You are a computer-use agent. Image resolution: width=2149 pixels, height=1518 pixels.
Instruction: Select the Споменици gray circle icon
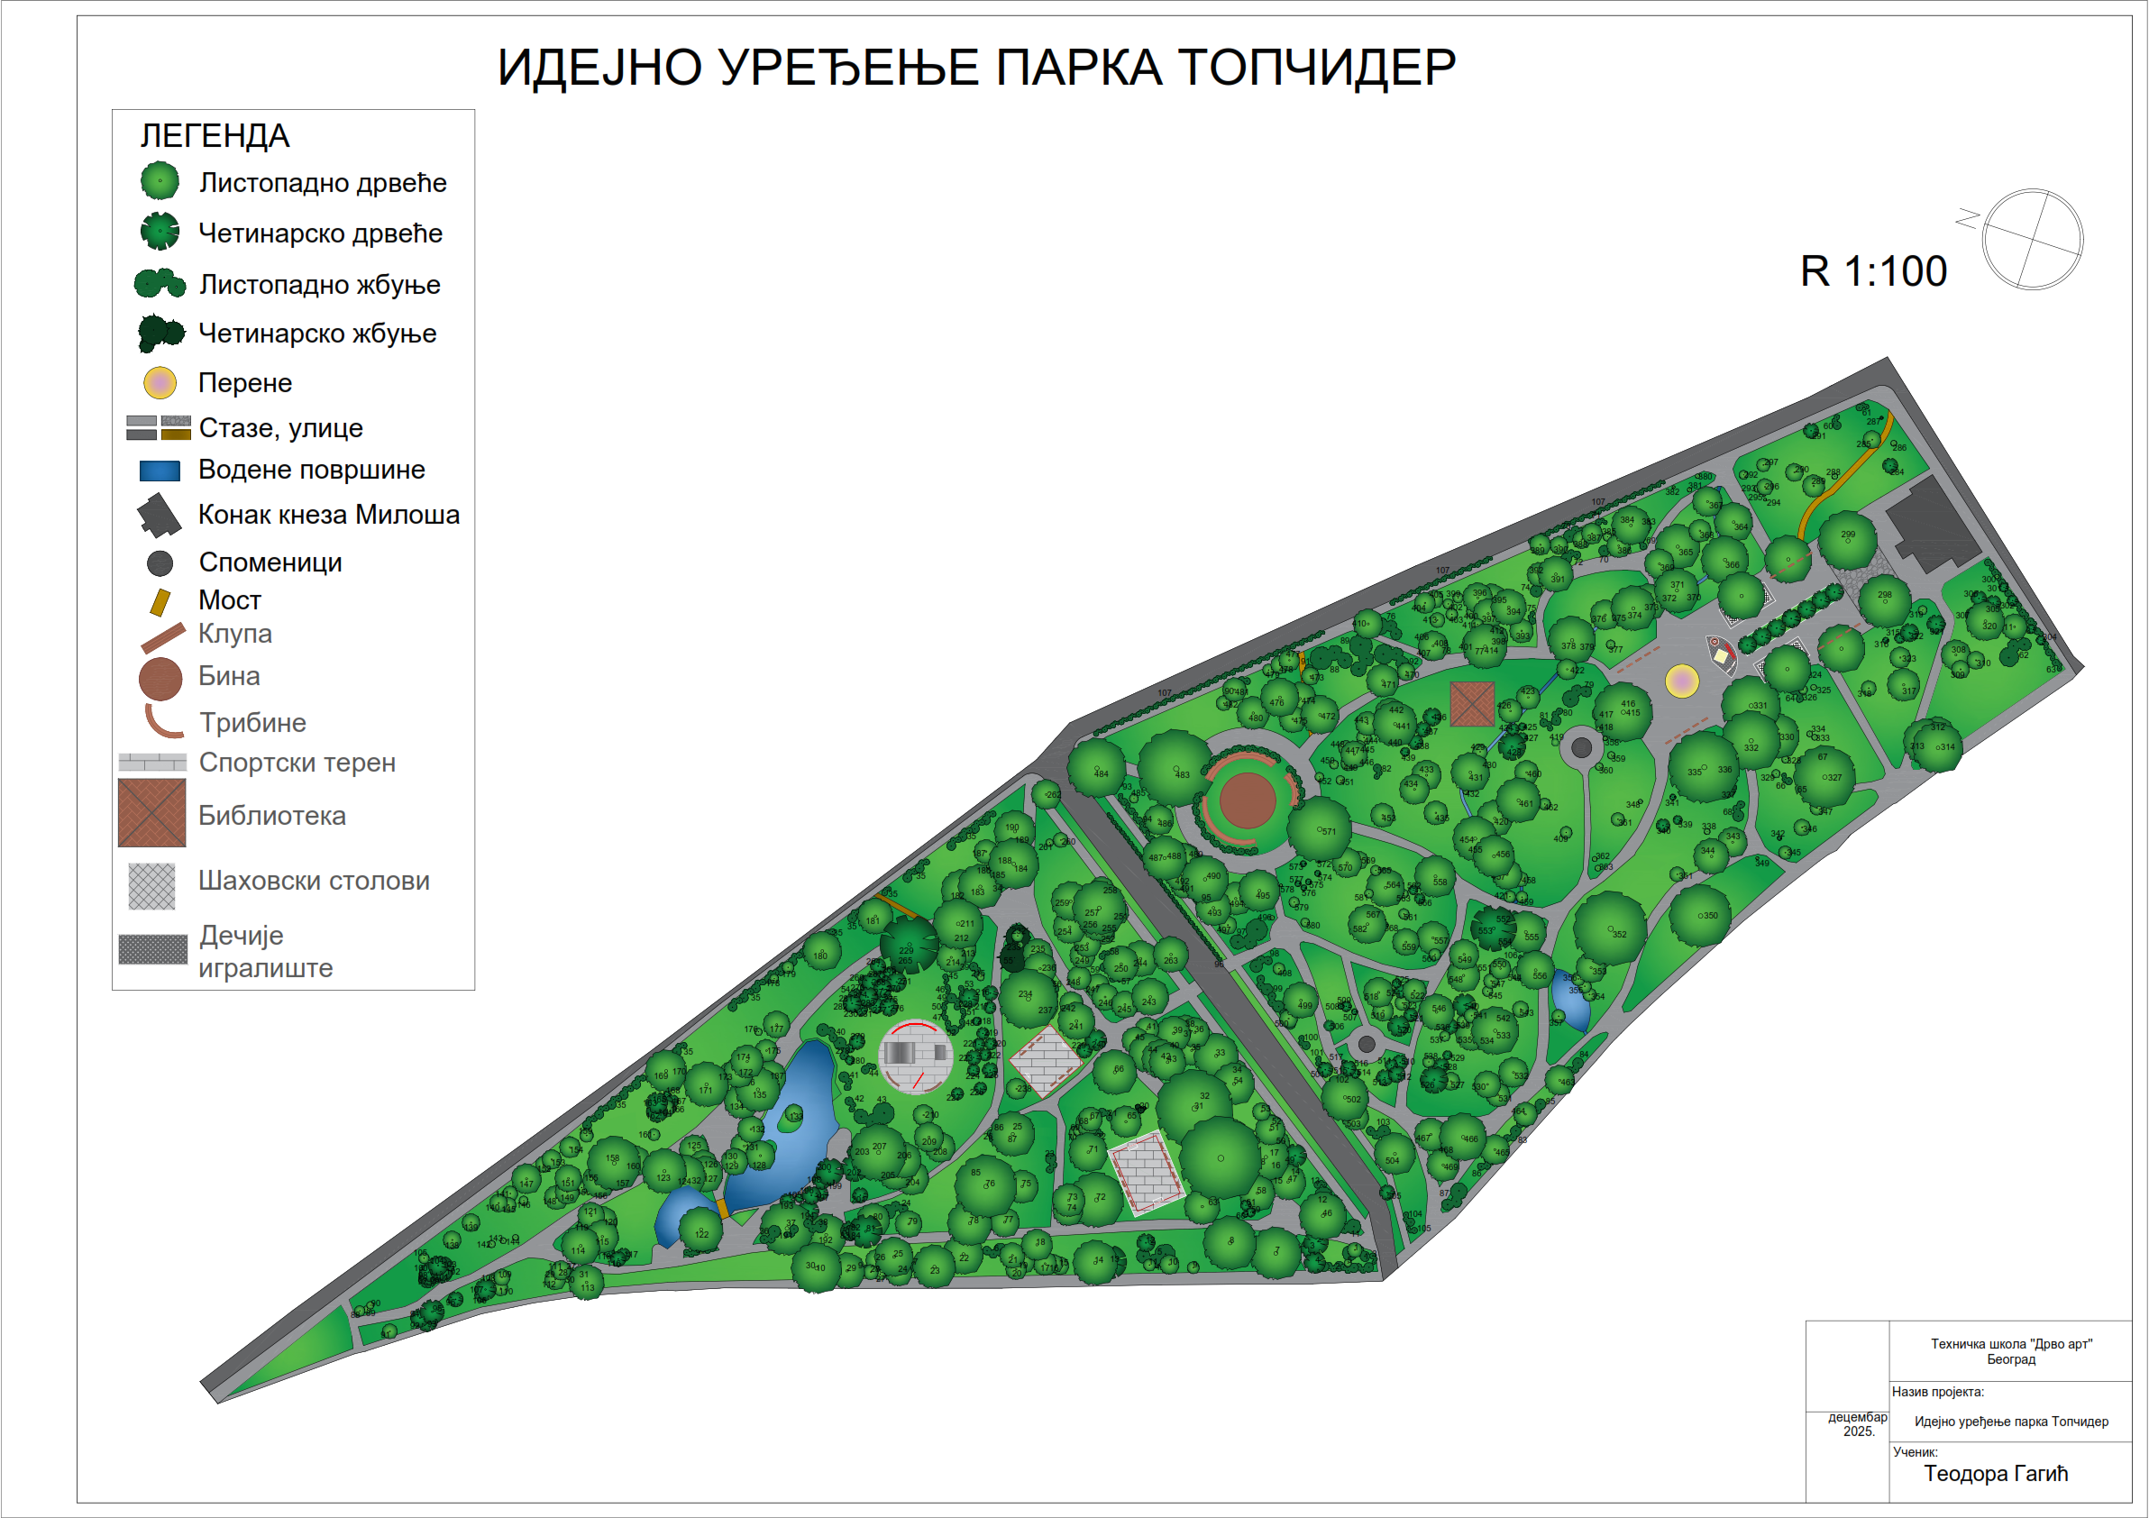pyautogui.click(x=160, y=562)
